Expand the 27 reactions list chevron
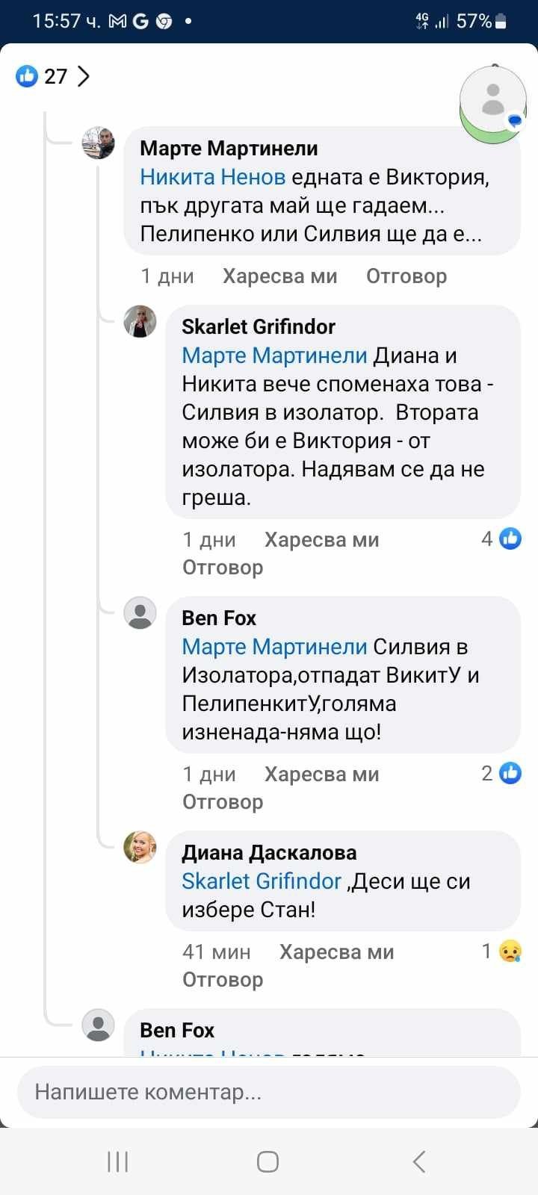538x1195 pixels. [x=84, y=76]
